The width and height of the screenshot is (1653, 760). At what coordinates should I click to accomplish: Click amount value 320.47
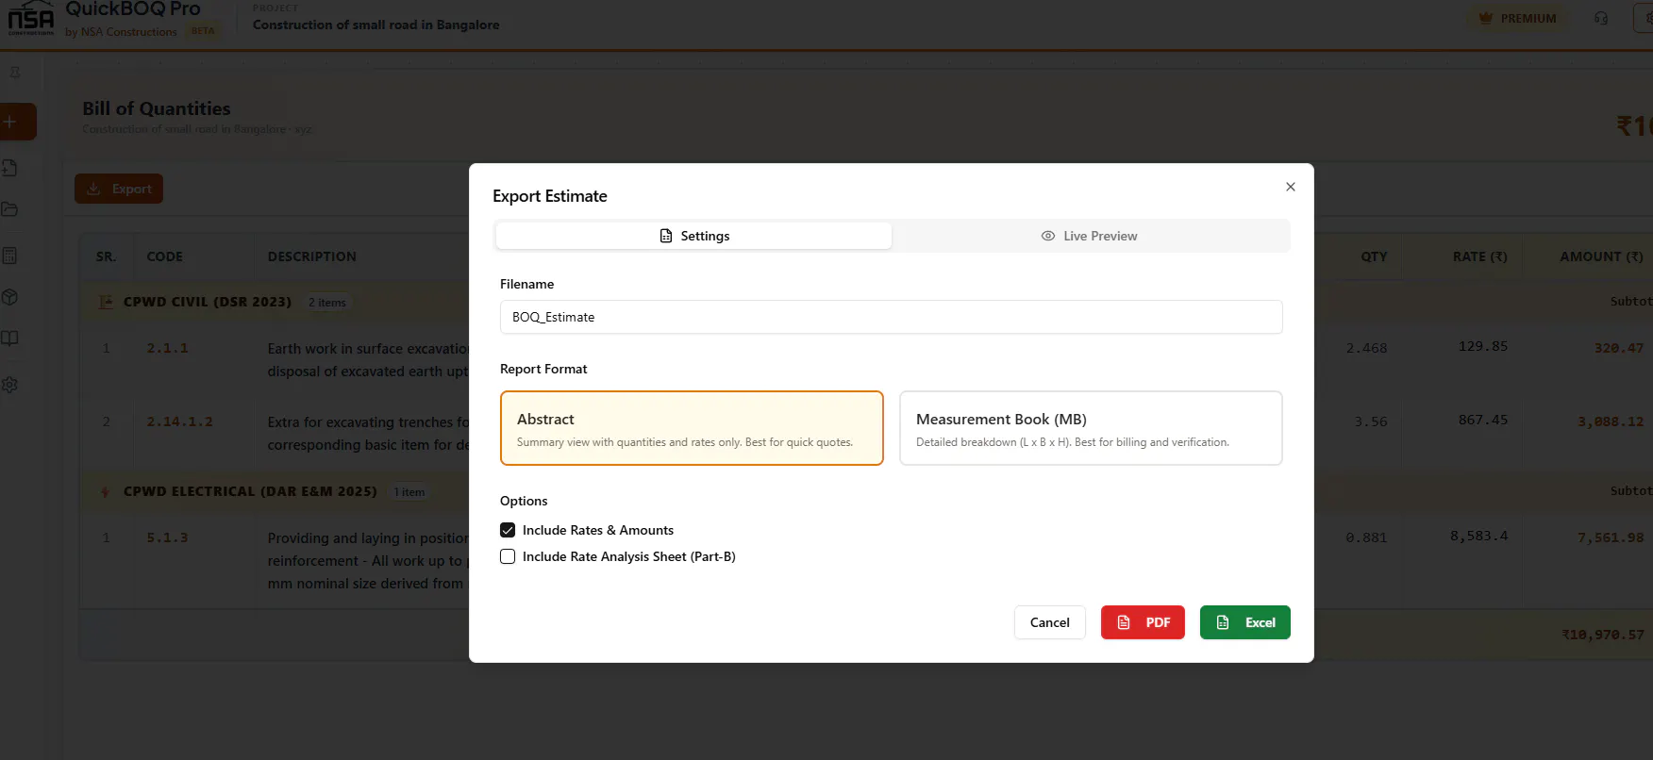pos(1619,348)
